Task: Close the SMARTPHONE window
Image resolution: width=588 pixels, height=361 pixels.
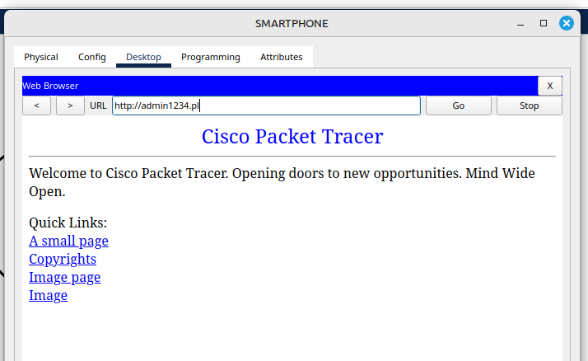Action: pyautogui.click(x=567, y=23)
